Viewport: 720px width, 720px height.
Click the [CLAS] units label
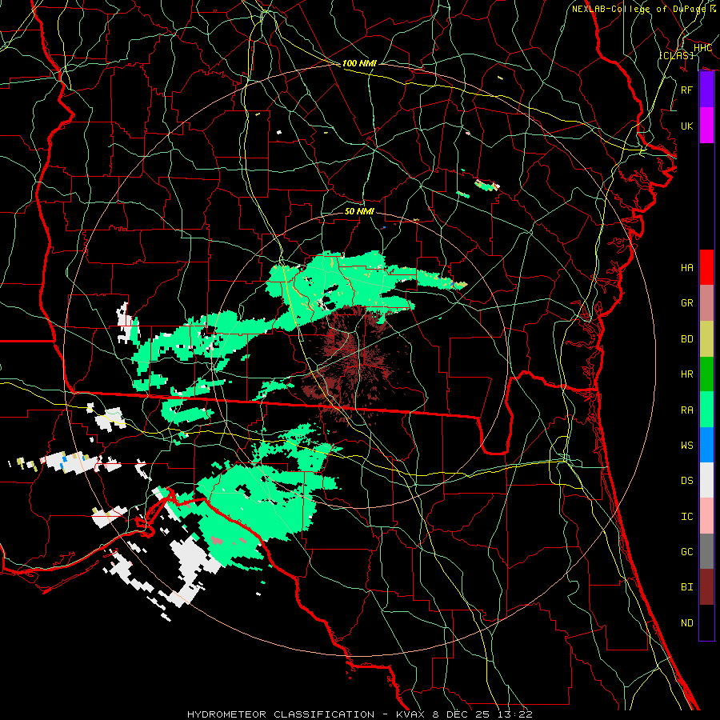coord(676,55)
